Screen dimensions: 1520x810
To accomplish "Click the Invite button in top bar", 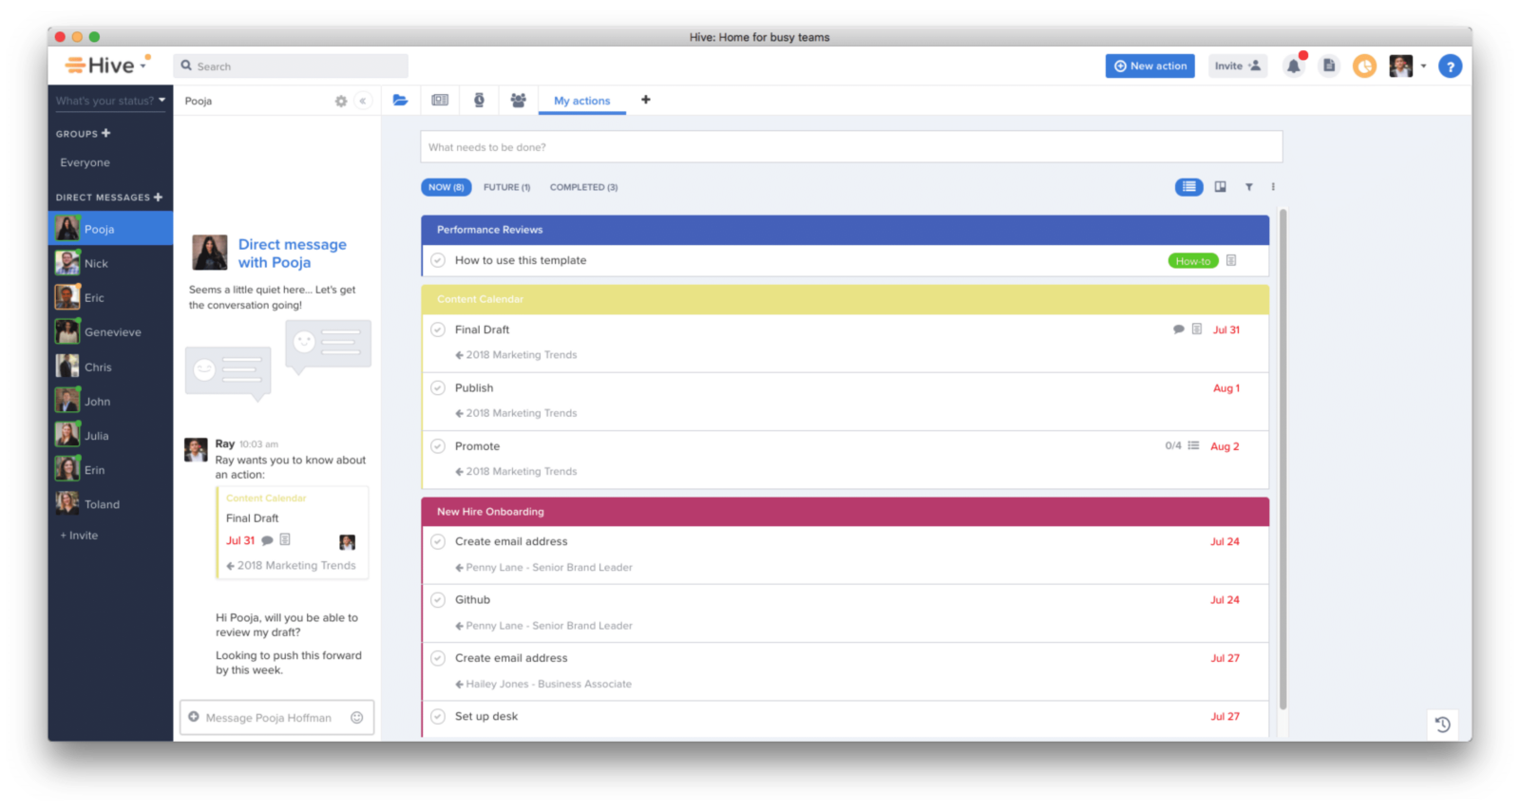I will [x=1237, y=66].
